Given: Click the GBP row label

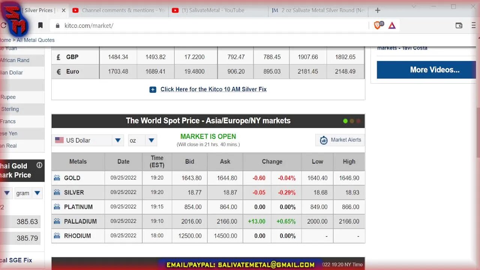Looking at the screenshot, I should tap(72, 57).
